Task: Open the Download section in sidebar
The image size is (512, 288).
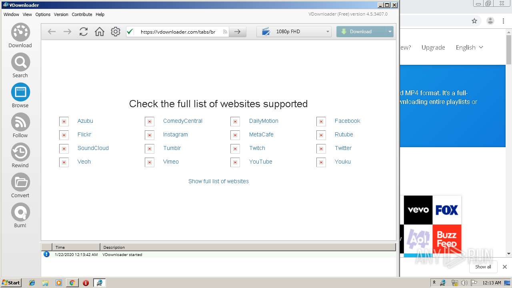Action: 20,36
